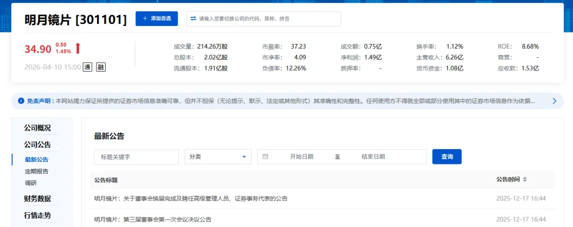573x227 pixels.
Task: Click the stock price 34.90
Action: point(38,49)
